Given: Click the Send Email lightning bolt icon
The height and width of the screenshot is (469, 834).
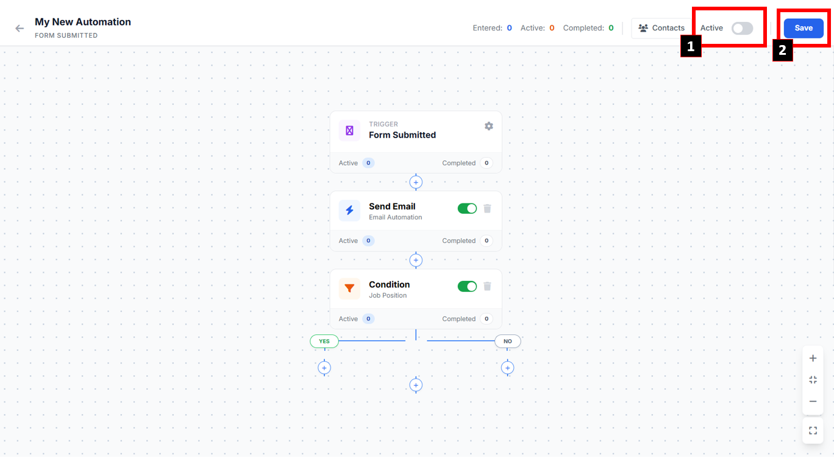Looking at the screenshot, I should point(349,211).
